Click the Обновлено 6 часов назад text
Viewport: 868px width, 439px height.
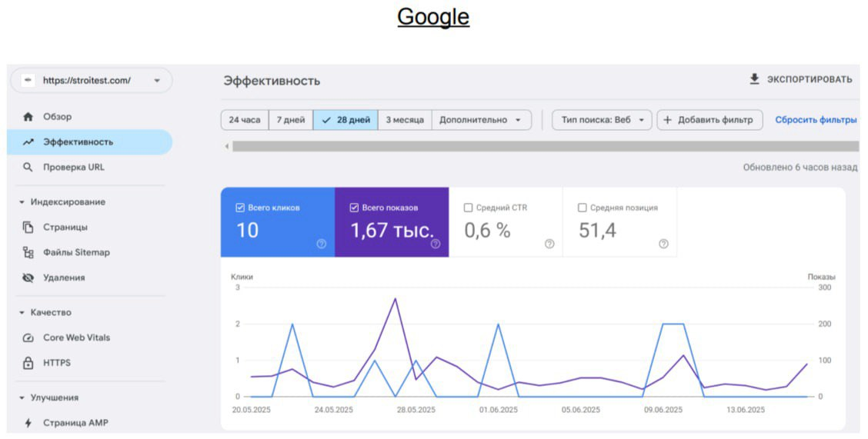coord(800,168)
